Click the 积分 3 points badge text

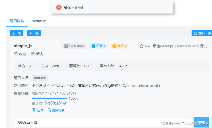(101, 46)
